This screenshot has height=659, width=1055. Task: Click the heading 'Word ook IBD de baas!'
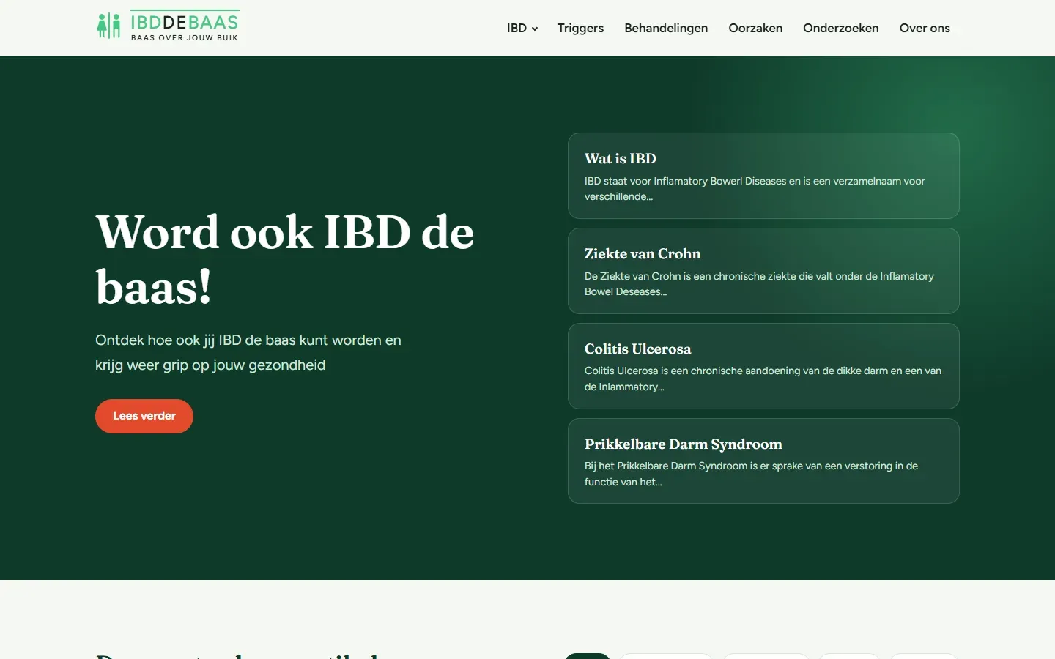pos(285,258)
